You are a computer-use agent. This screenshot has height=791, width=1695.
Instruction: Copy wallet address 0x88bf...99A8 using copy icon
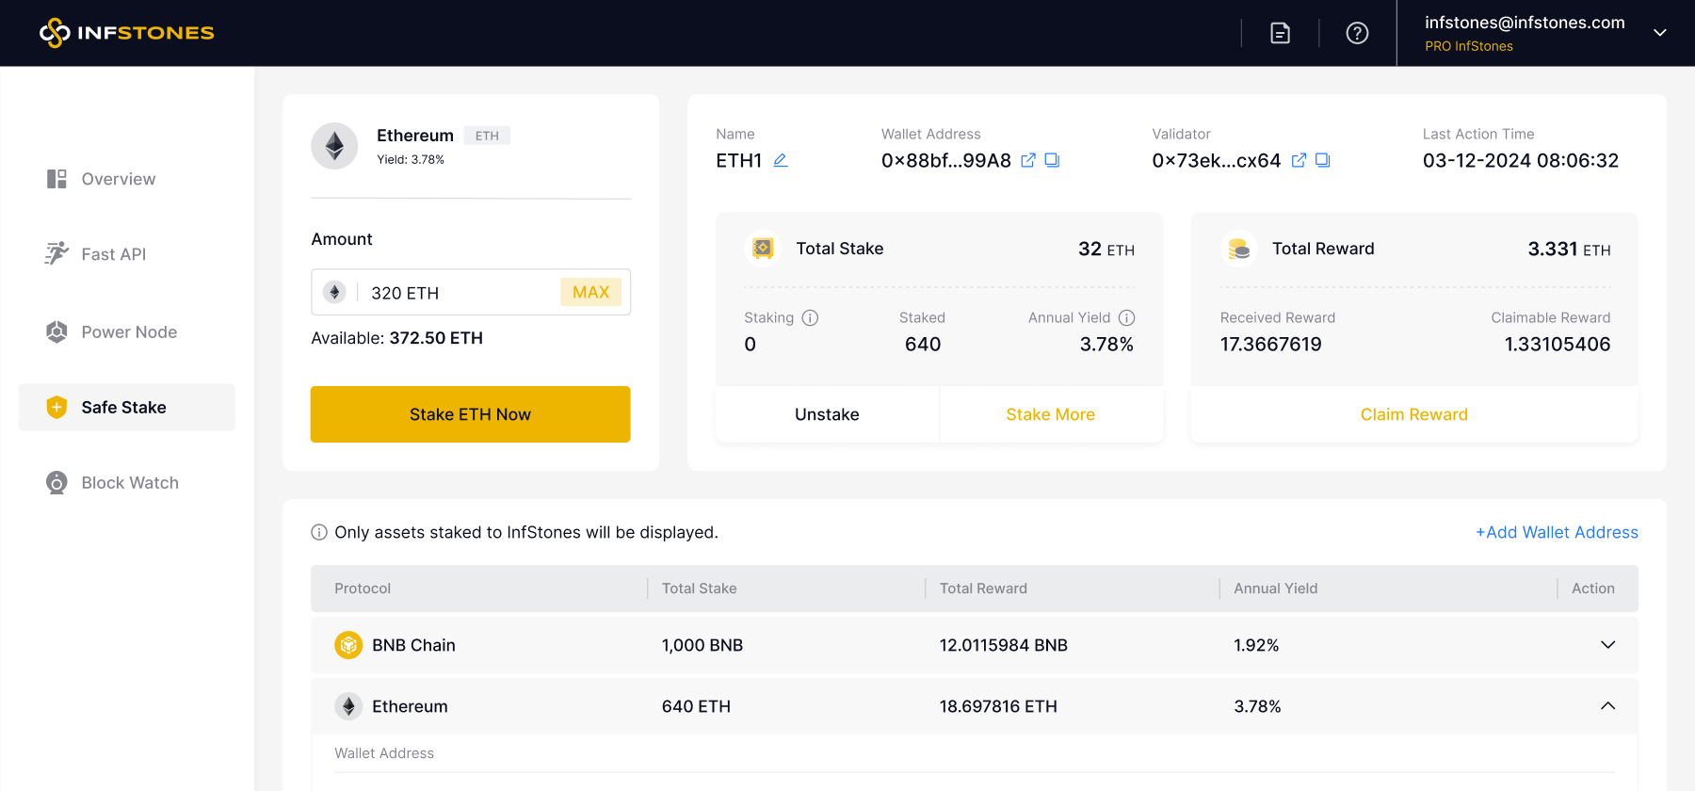pos(1052,160)
